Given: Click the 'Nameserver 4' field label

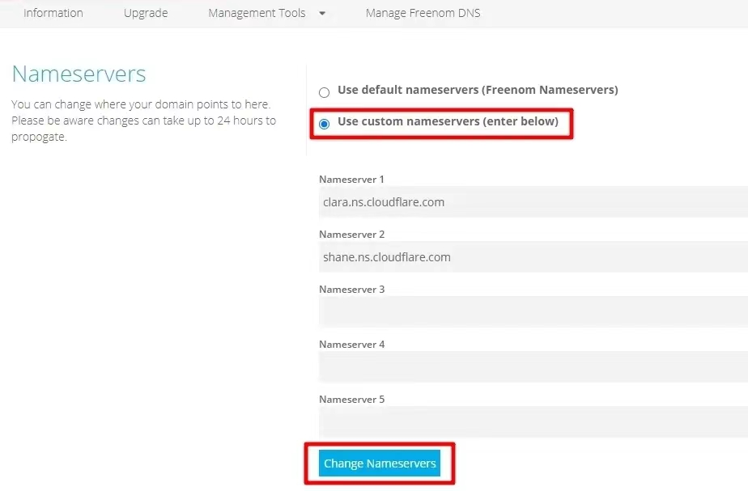Looking at the screenshot, I should click(x=351, y=345).
